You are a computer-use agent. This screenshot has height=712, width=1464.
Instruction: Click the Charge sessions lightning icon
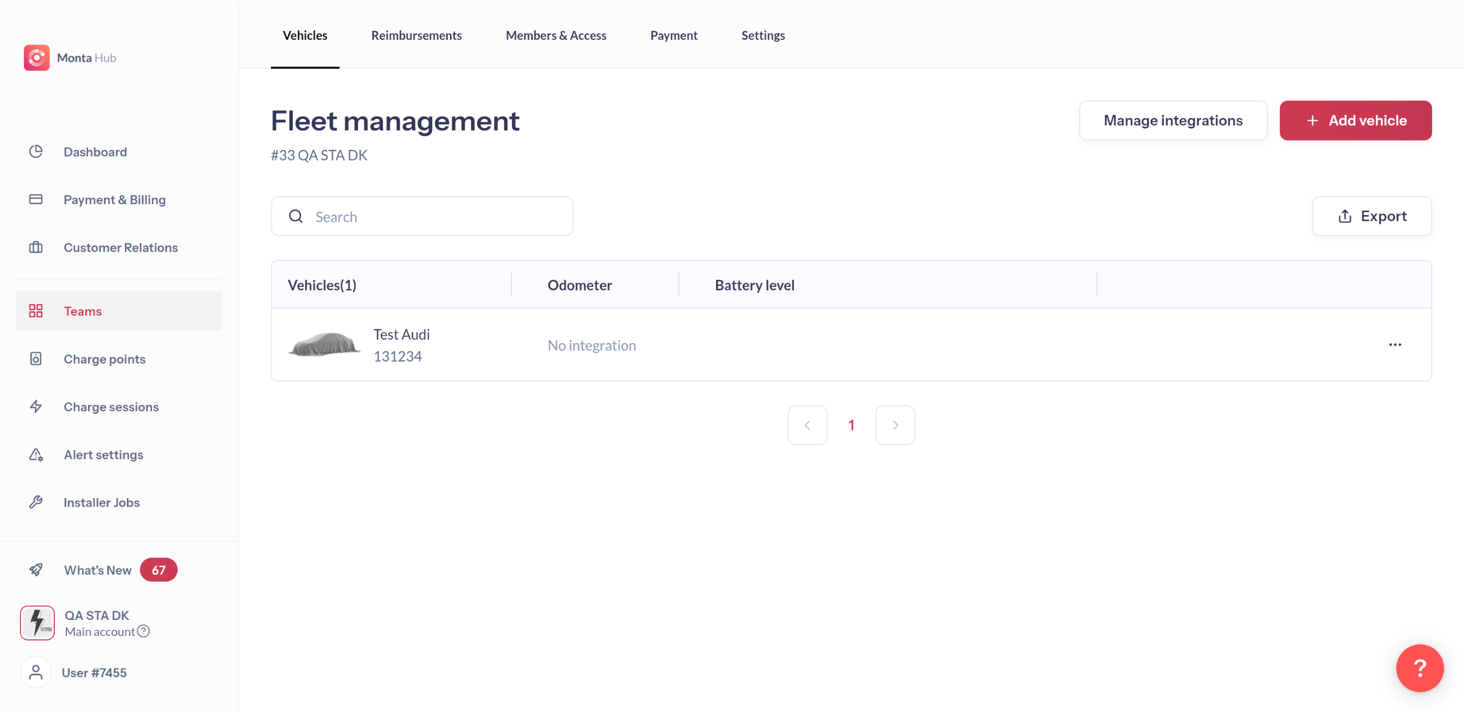click(36, 406)
